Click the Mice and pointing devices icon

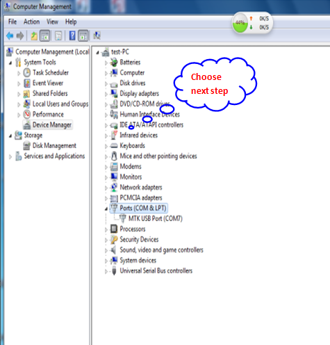point(114,156)
